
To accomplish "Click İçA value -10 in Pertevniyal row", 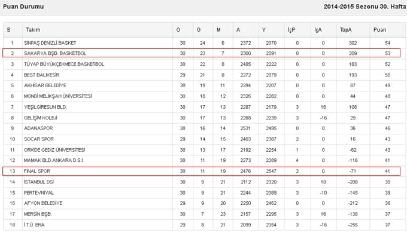I will (x=323, y=192).
